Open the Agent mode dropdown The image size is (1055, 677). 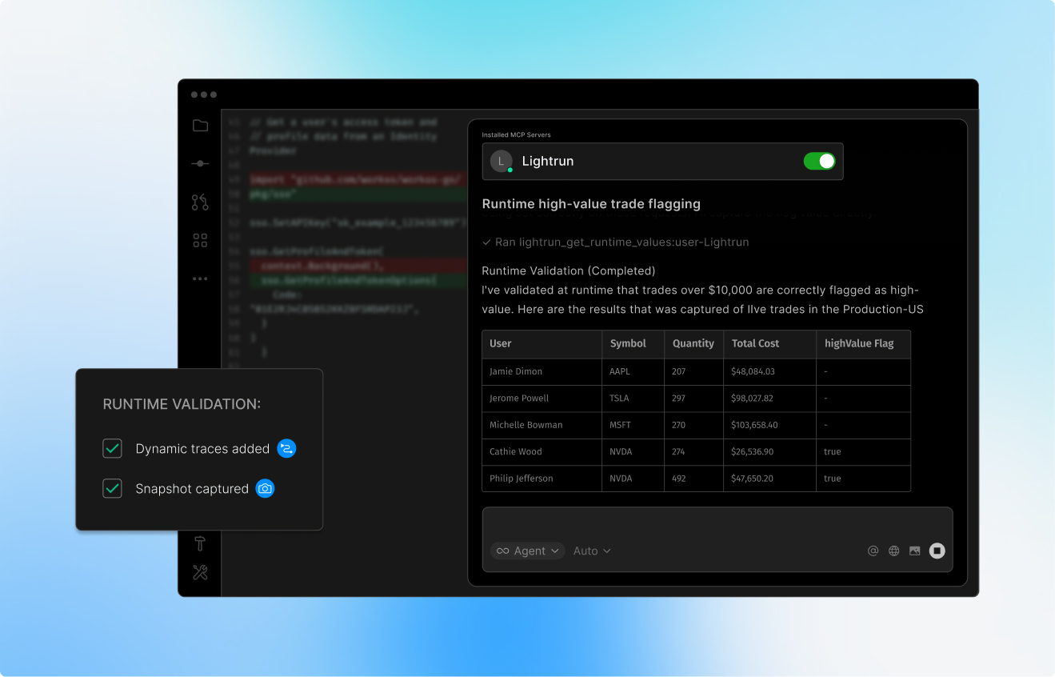click(x=528, y=551)
